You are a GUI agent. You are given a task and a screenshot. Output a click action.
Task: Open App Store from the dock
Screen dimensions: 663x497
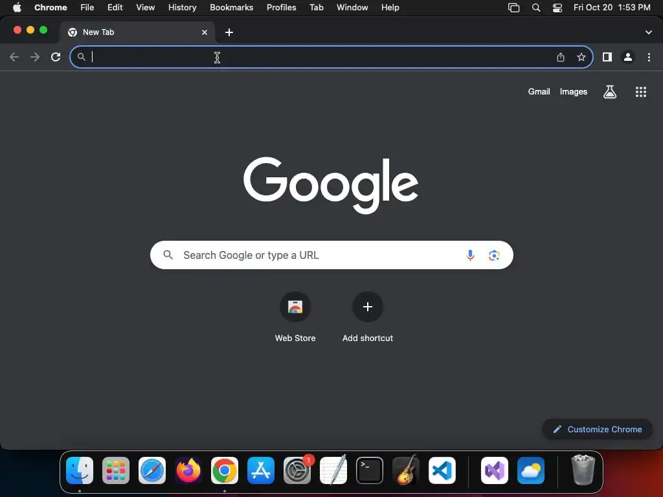[x=261, y=470]
